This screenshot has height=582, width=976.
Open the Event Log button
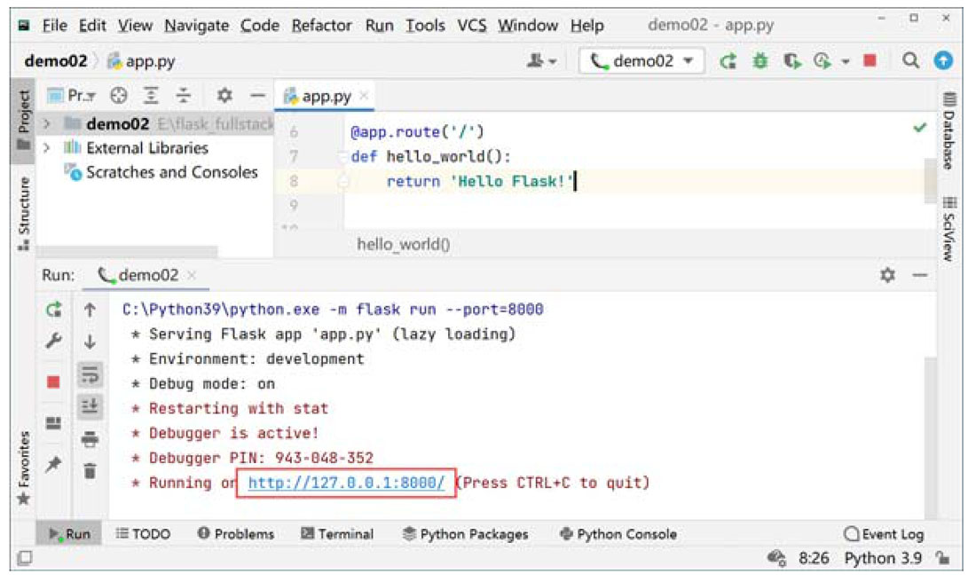pyautogui.click(x=883, y=534)
